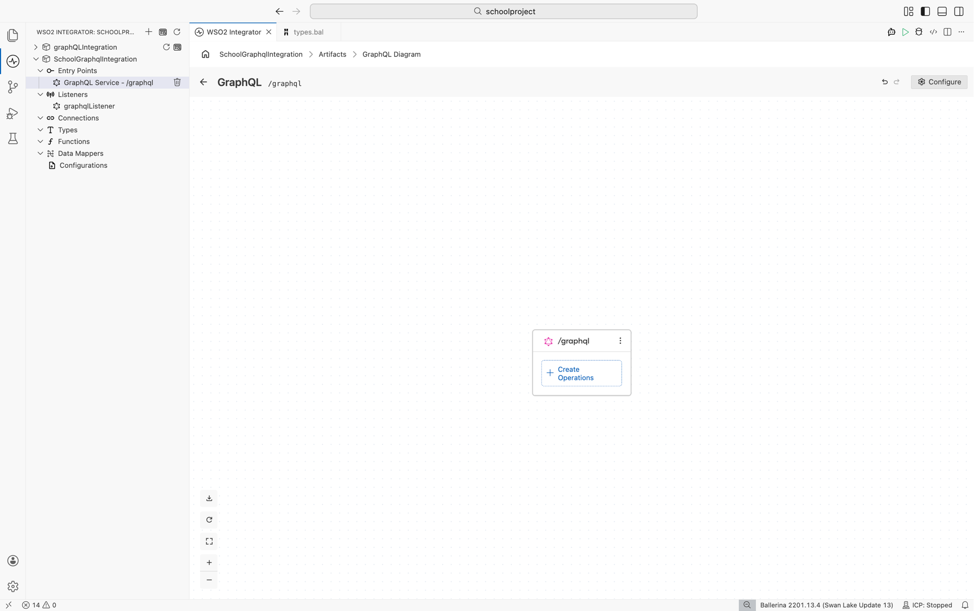Go to home via breadcrumb house icon

tap(206, 55)
